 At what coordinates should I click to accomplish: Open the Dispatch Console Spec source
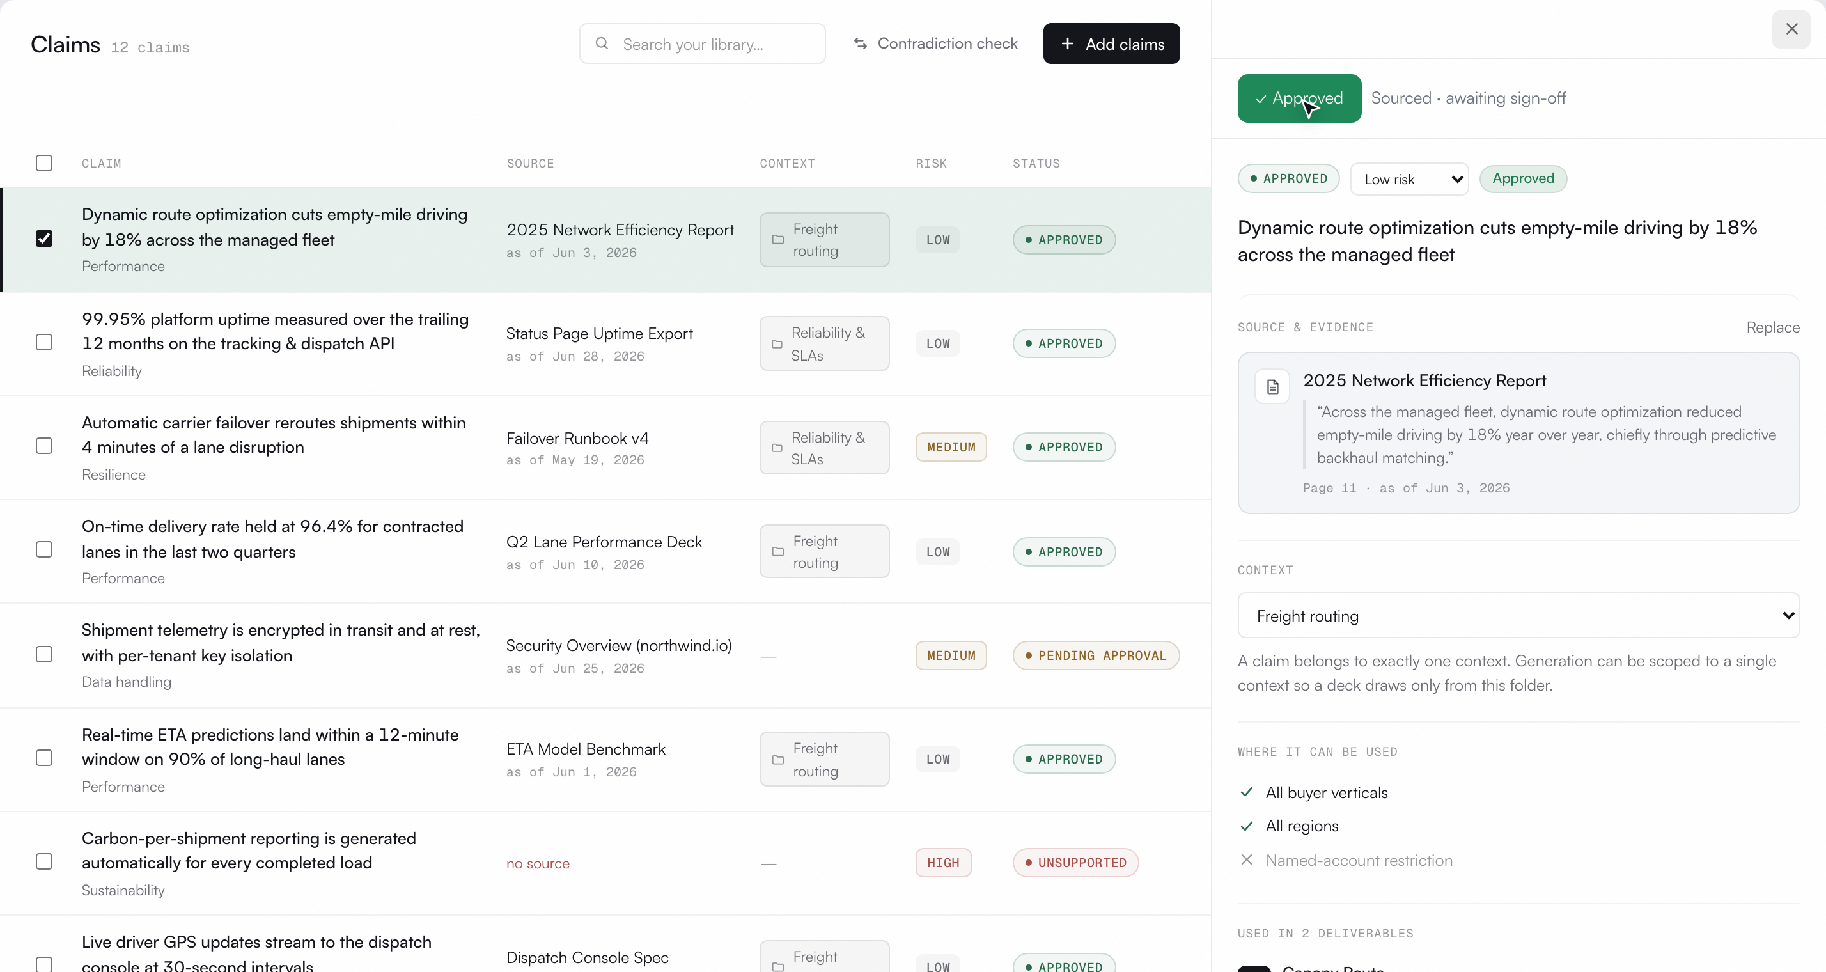click(x=587, y=958)
